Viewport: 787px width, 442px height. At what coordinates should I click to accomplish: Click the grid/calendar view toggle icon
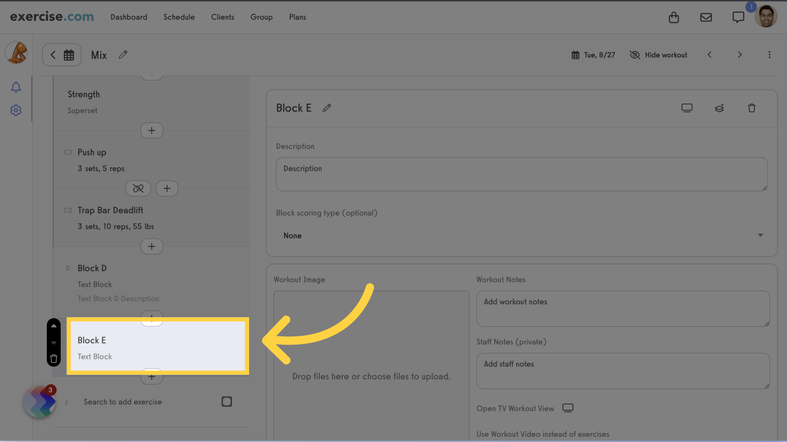[68, 54]
